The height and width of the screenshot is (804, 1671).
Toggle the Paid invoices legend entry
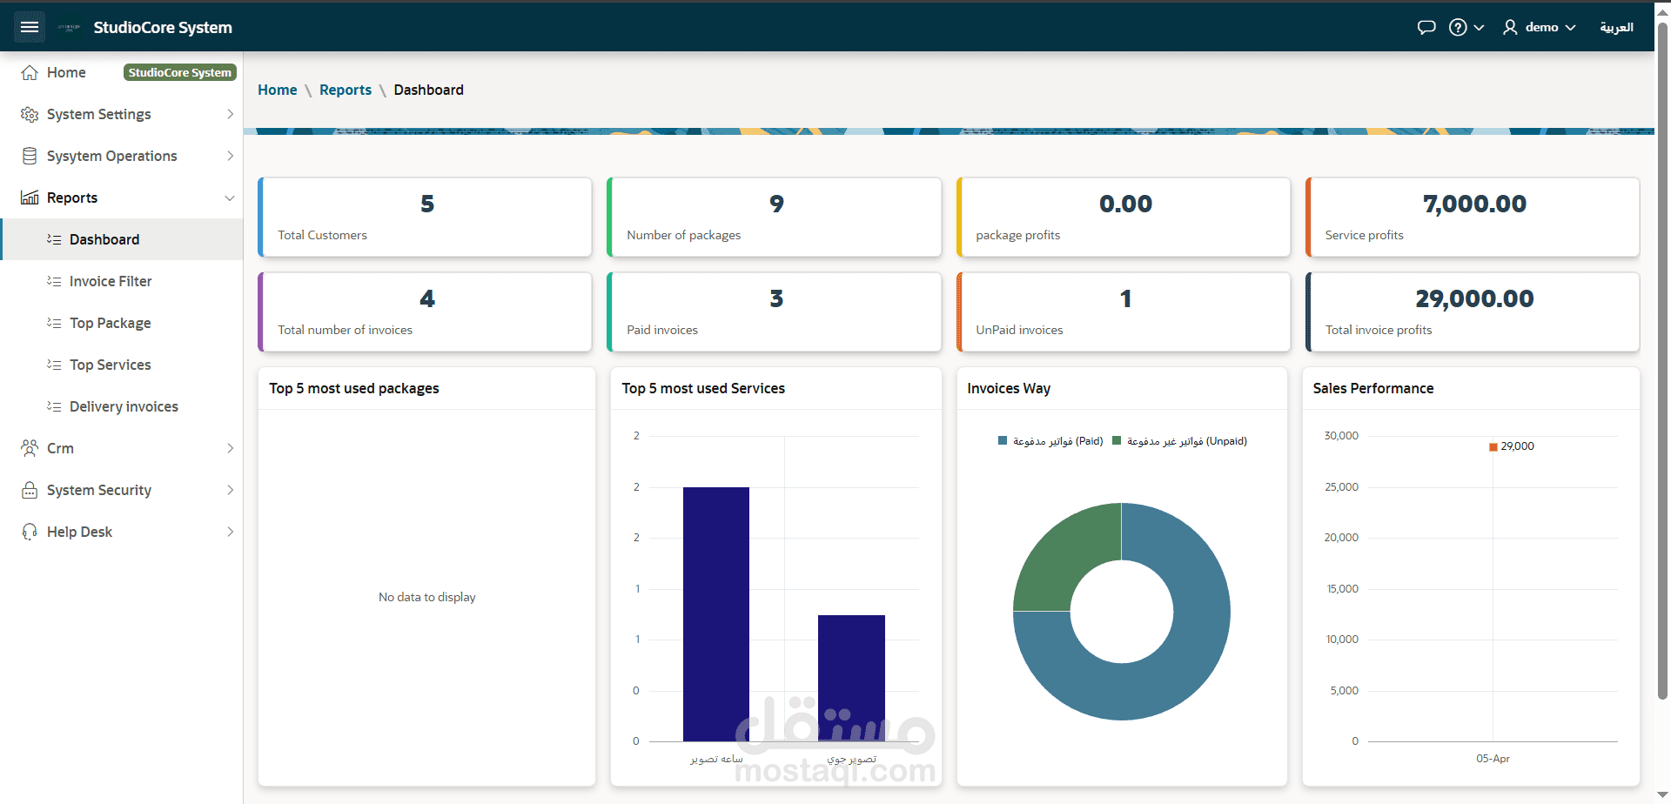point(1050,441)
